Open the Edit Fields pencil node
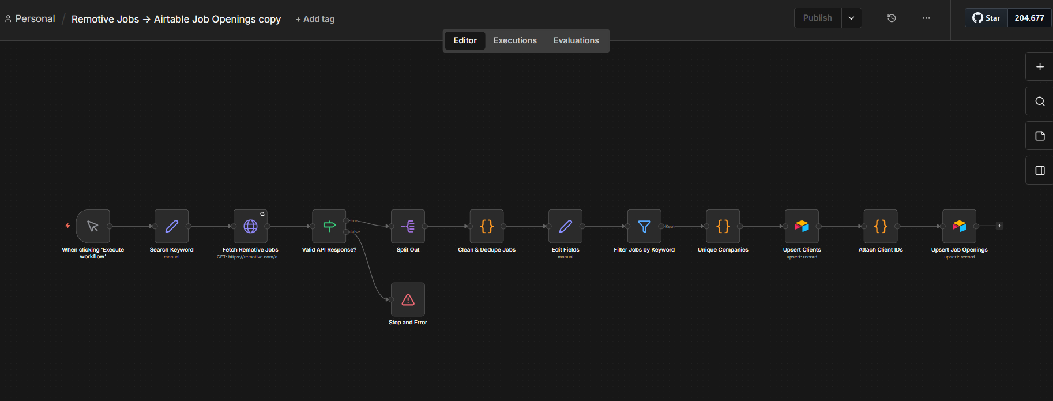1053x401 pixels. tap(566, 226)
